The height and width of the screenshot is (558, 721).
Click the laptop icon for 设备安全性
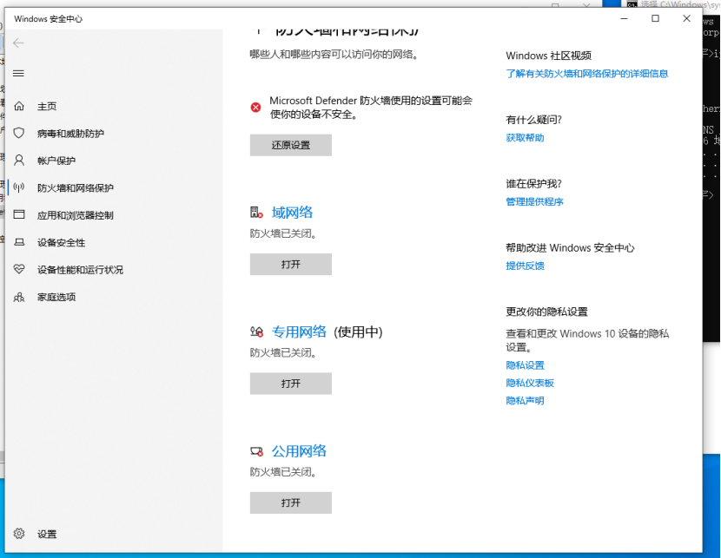(19, 242)
